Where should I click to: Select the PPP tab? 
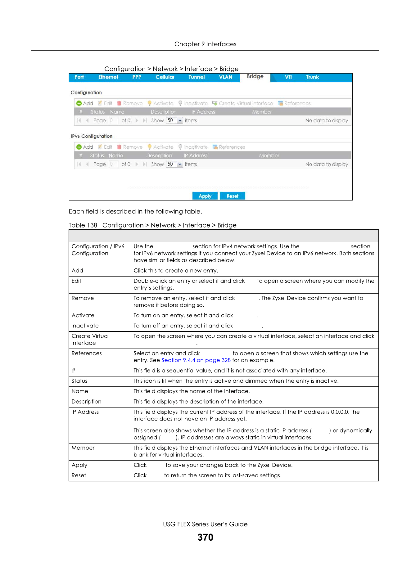point(137,77)
